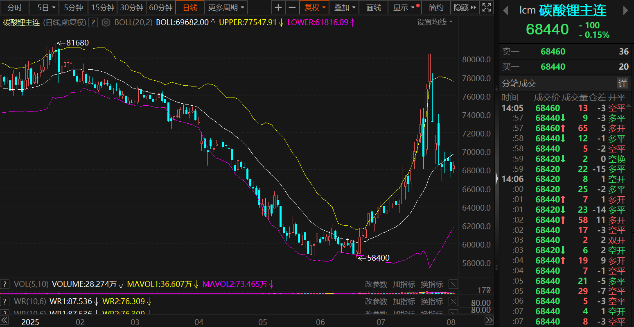
Task: Switch to the 分时 tab
Action: (x=15, y=7)
